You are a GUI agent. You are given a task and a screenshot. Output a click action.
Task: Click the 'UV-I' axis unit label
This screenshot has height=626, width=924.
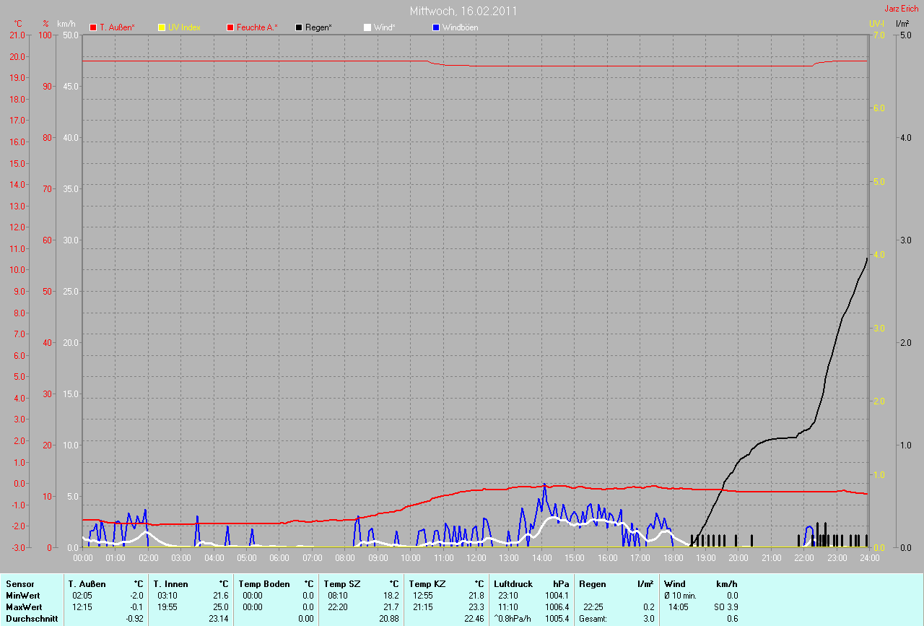click(876, 24)
